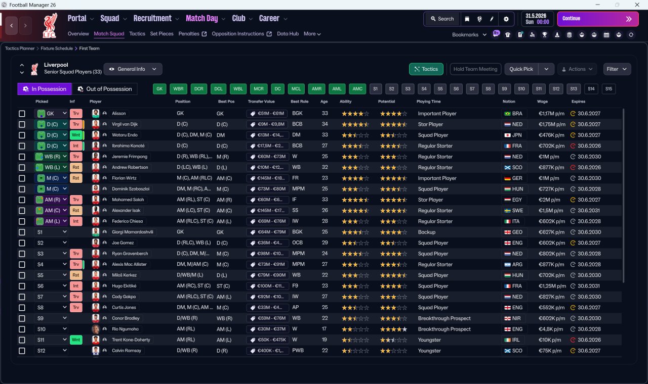Open the S1 picked dropdown for Mamardashvili
The width and height of the screenshot is (648, 384).
click(51, 232)
